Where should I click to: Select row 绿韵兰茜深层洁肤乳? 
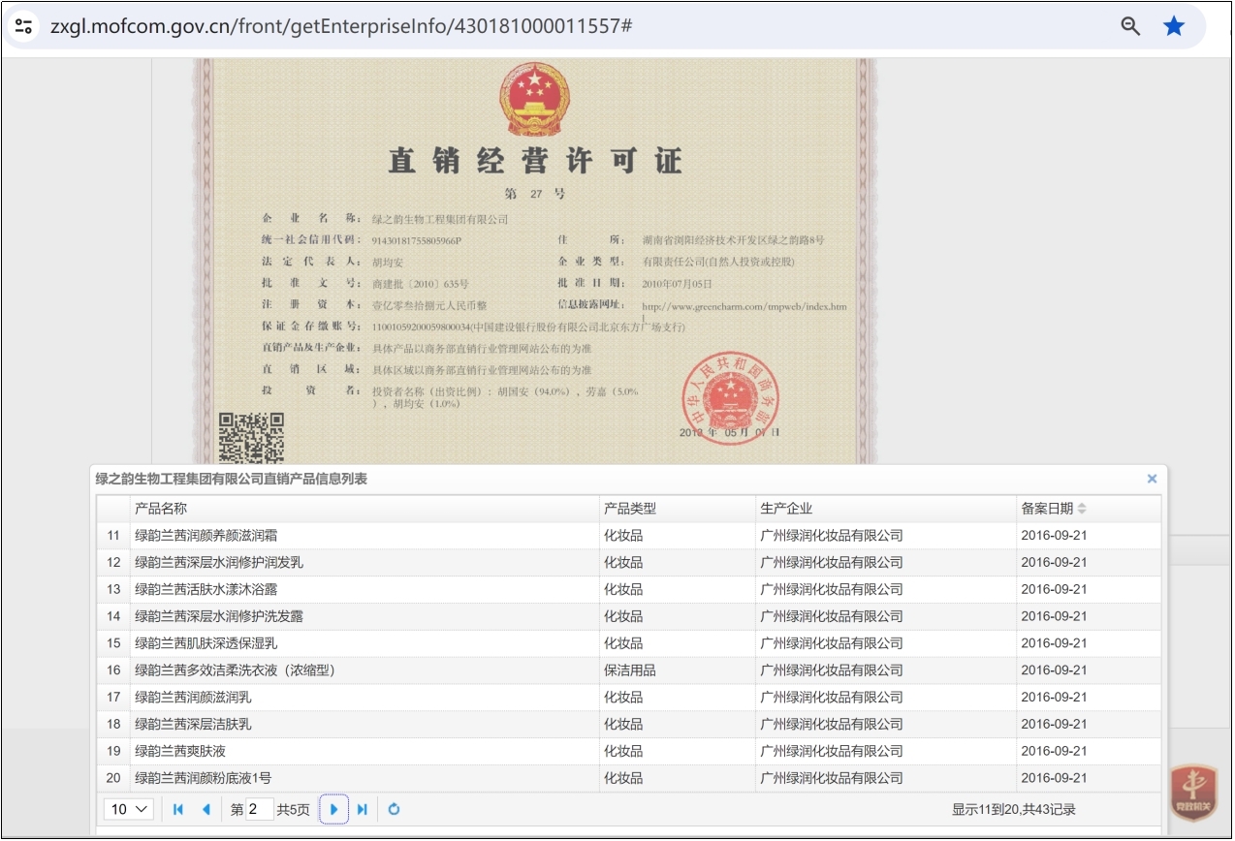coord(629,724)
